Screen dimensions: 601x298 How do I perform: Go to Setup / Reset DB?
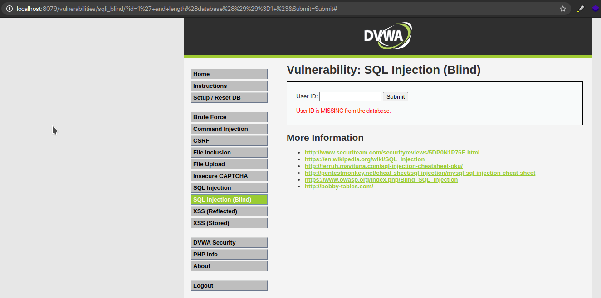pos(229,98)
